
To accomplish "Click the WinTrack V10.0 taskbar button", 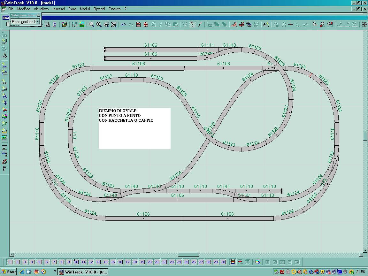I will click(x=83, y=272).
